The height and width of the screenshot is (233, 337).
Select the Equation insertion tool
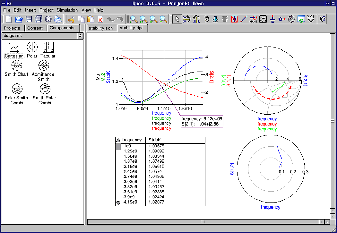pyautogui.click(x=263, y=19)
